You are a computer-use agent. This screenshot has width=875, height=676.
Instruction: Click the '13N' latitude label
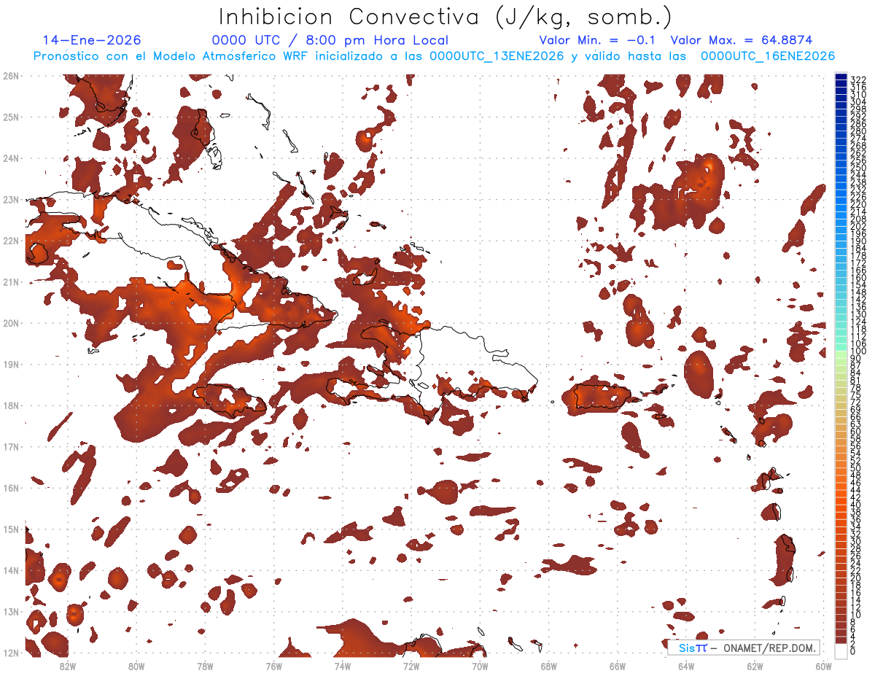click(x=11, y=611)
